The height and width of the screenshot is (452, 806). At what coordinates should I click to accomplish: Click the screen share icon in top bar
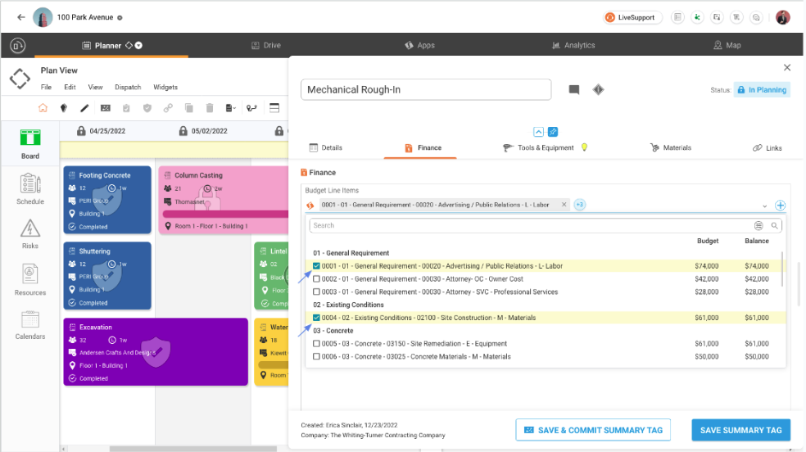(x=717, y=17)
